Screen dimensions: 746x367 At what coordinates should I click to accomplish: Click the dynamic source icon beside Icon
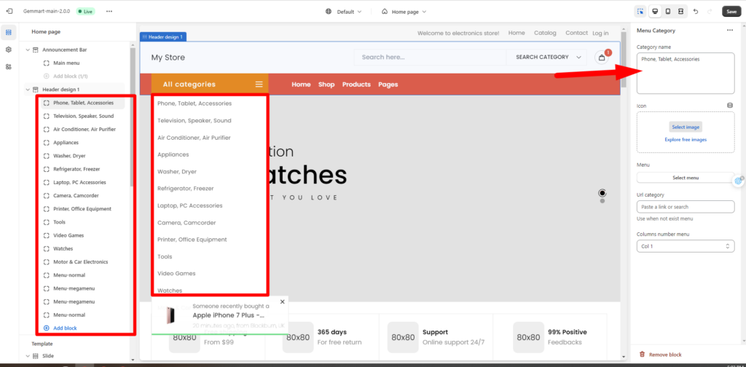pyautogui.click(x=730, y=106)
